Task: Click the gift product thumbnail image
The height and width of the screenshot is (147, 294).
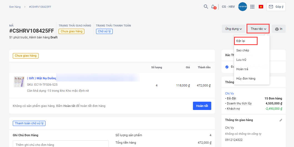Action: click(19, 82)
